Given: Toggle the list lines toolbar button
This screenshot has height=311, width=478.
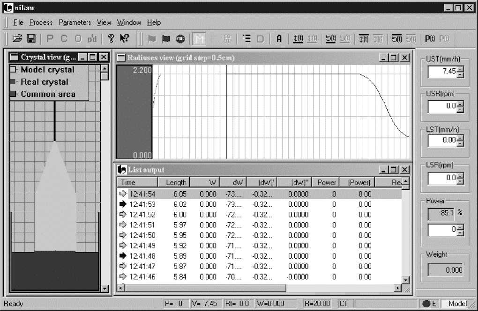Looking at the screenshot, I should 246,39.
